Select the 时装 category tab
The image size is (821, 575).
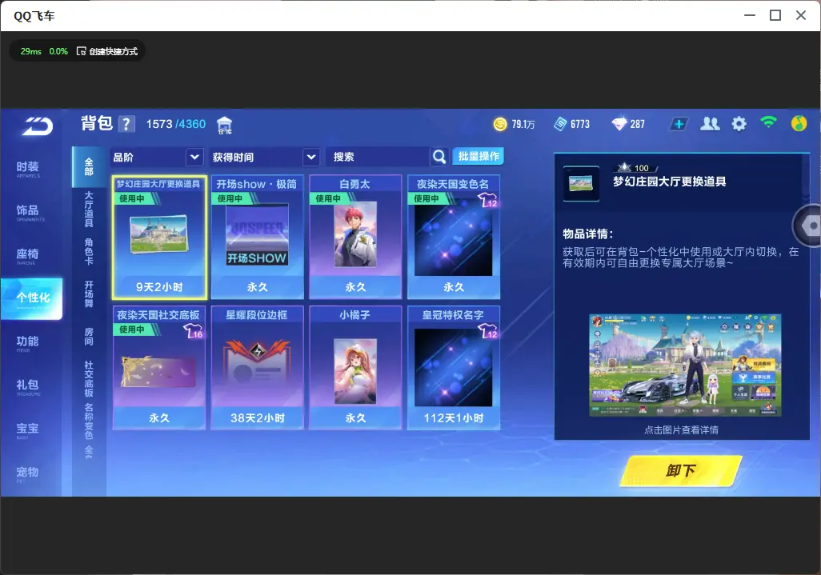[x=28, y=169]
